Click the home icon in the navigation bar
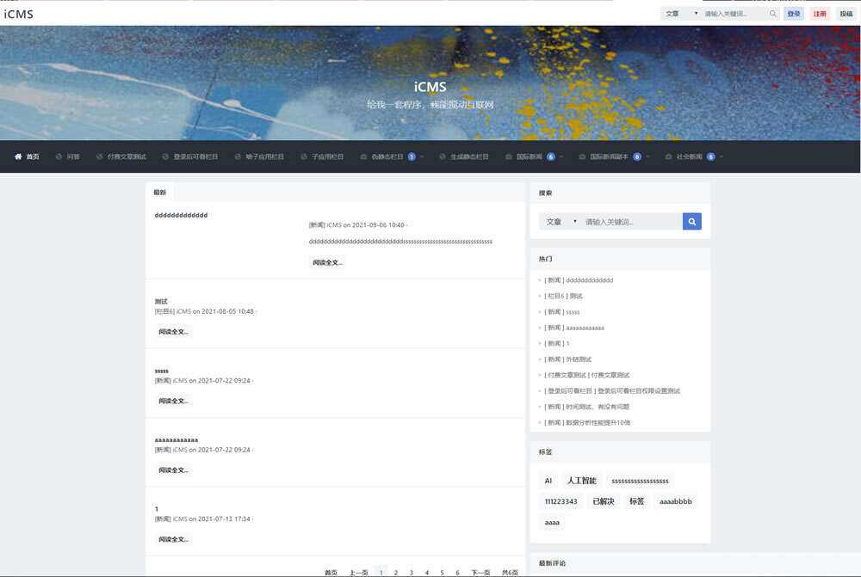This screenshot has width=861, height=577. coord(17,156)
